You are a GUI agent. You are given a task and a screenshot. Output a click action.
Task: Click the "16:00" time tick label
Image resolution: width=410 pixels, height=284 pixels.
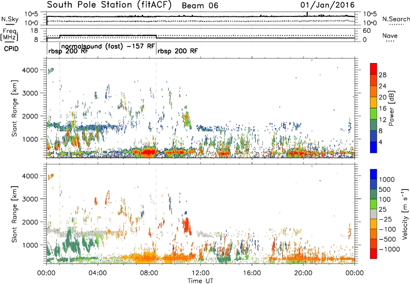click(x=252, y=273)
